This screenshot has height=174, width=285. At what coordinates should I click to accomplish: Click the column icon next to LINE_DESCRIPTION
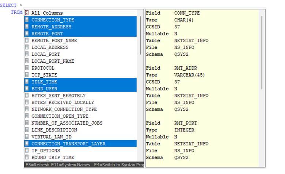(27, 130)
